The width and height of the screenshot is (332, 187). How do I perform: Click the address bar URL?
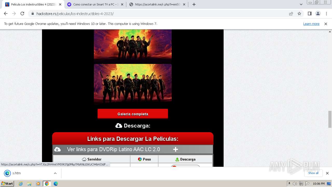coord(75,14)
